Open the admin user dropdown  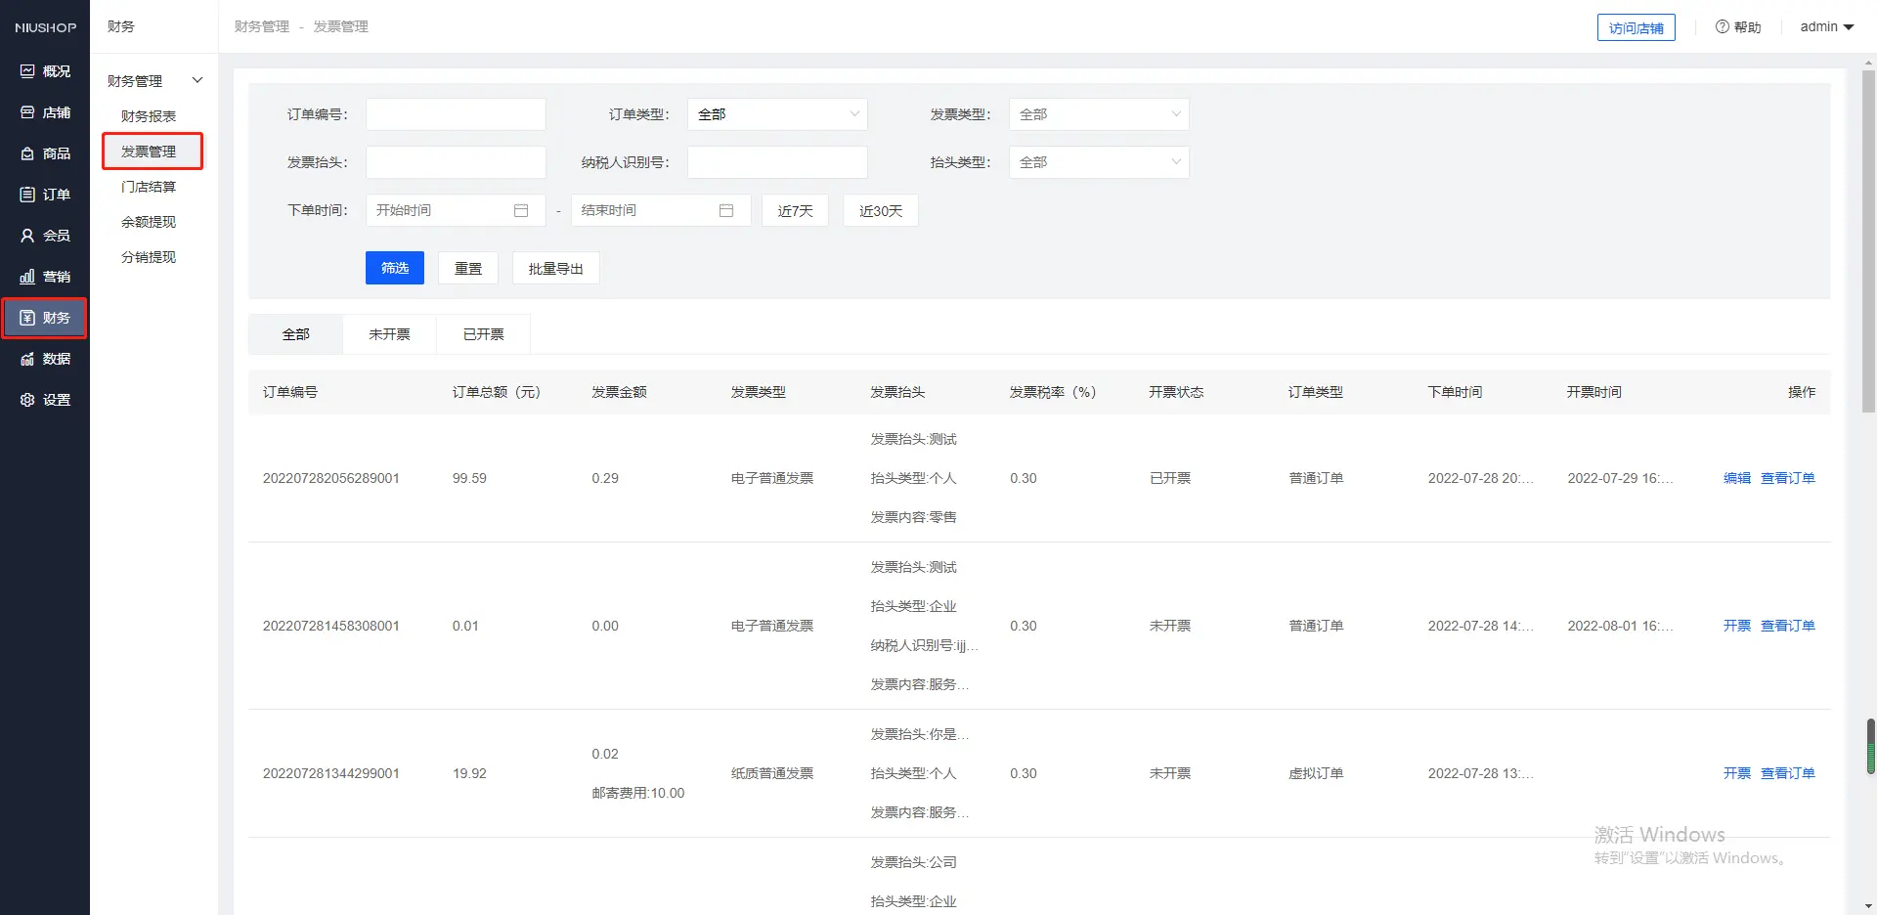coord(1826,26)
